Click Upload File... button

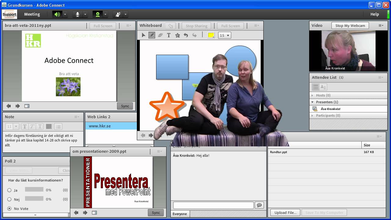pos(285,213)
